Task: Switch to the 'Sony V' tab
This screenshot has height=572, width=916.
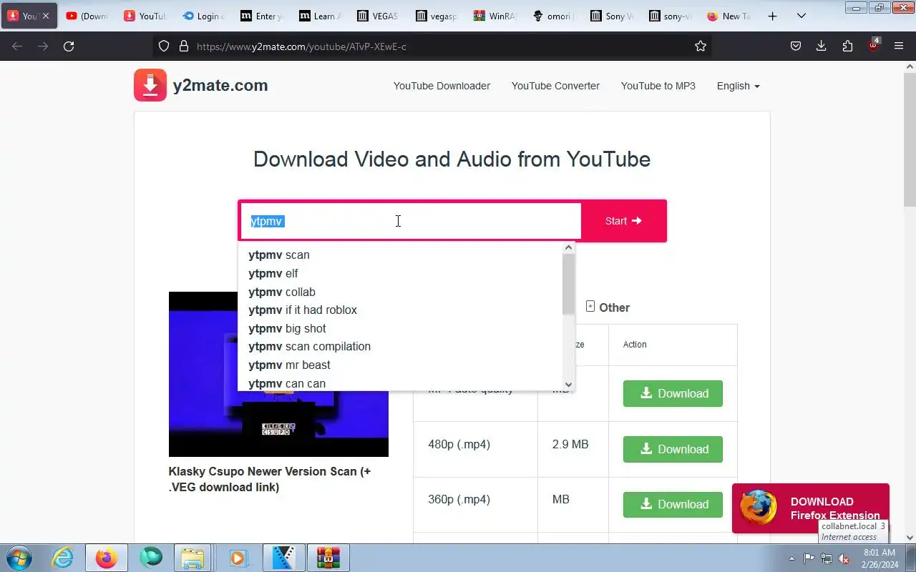Action: pyautogui.click(x=612, y=16)
